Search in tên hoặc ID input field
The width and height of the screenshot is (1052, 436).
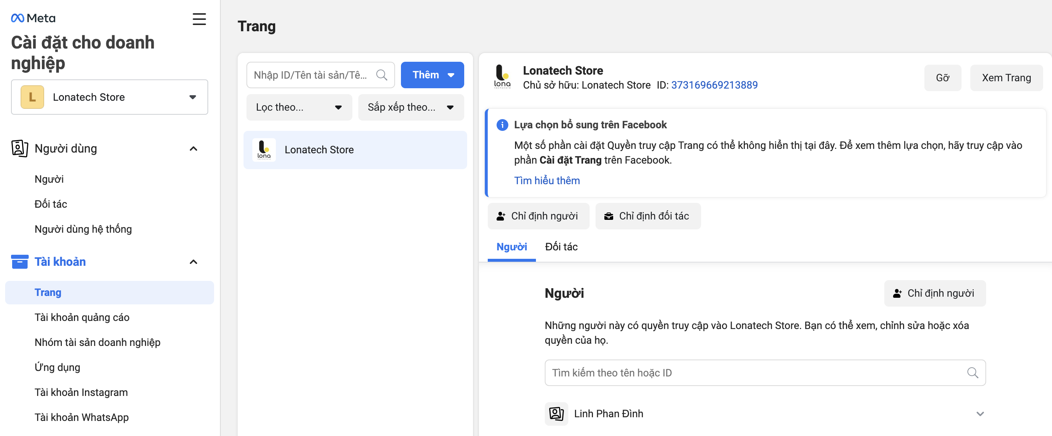click(x=764, y=372)
